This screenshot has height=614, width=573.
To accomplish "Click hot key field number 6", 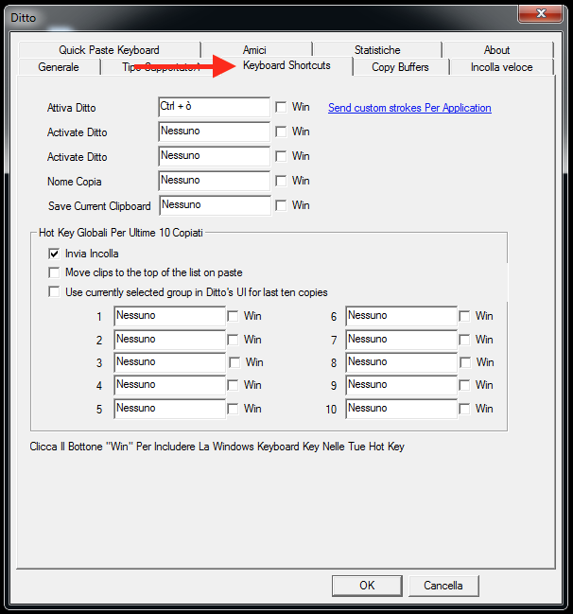I will (x=401, y=316).
